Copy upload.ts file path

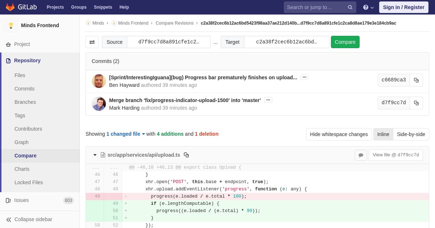point(186,155)
